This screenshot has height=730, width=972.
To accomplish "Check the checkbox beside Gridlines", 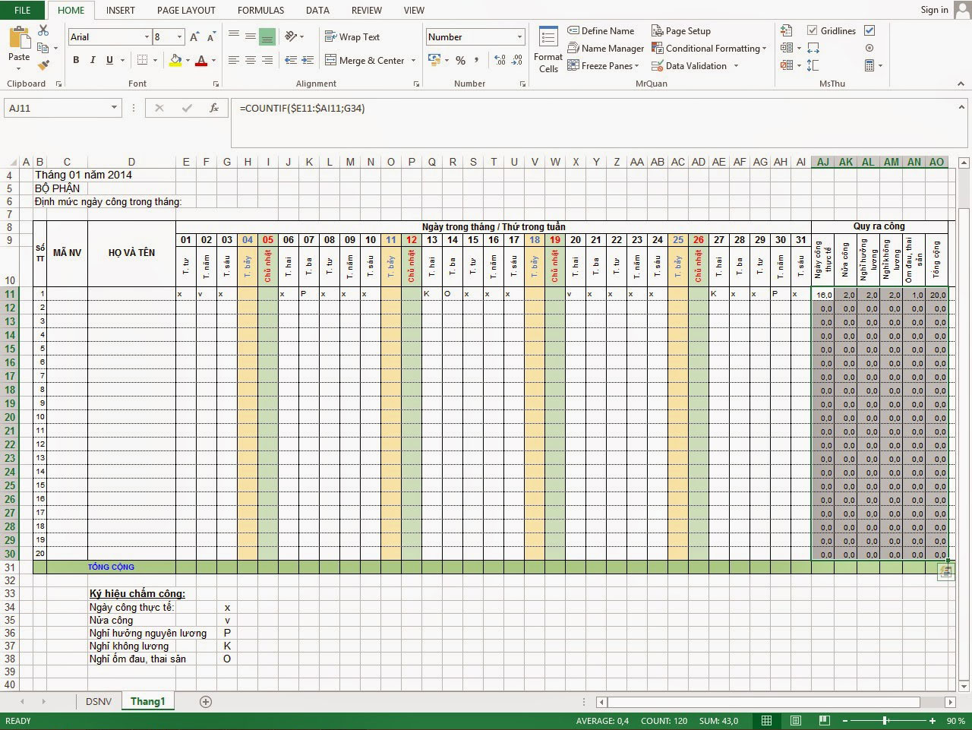I will (x=868, y=30).
